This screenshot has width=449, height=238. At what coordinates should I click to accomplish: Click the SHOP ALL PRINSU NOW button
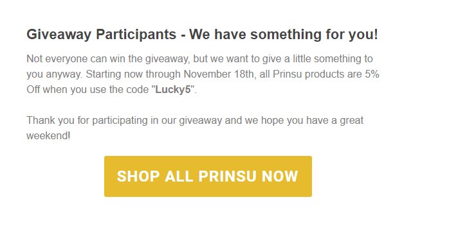(x=208, y=176)
